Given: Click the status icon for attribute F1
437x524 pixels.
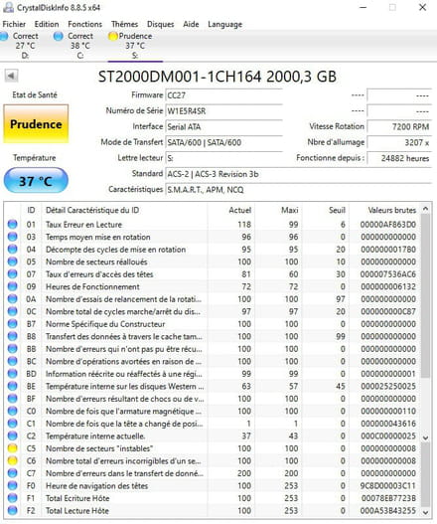Looking at the screenshot, I should (12, 498).
